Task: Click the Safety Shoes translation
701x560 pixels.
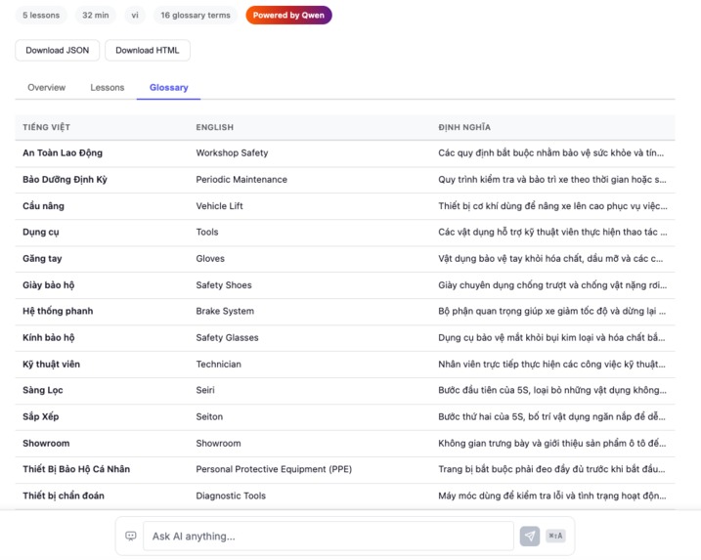Action: 224,284
